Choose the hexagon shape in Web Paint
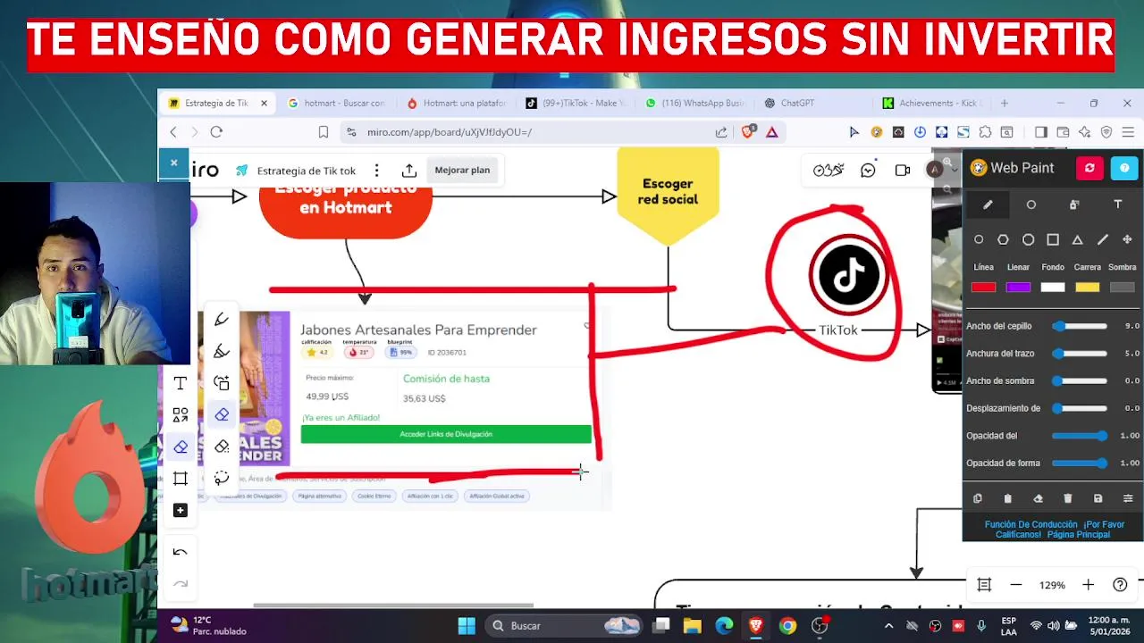Screen dimensions: 1144x643 tap(1003, 239)
